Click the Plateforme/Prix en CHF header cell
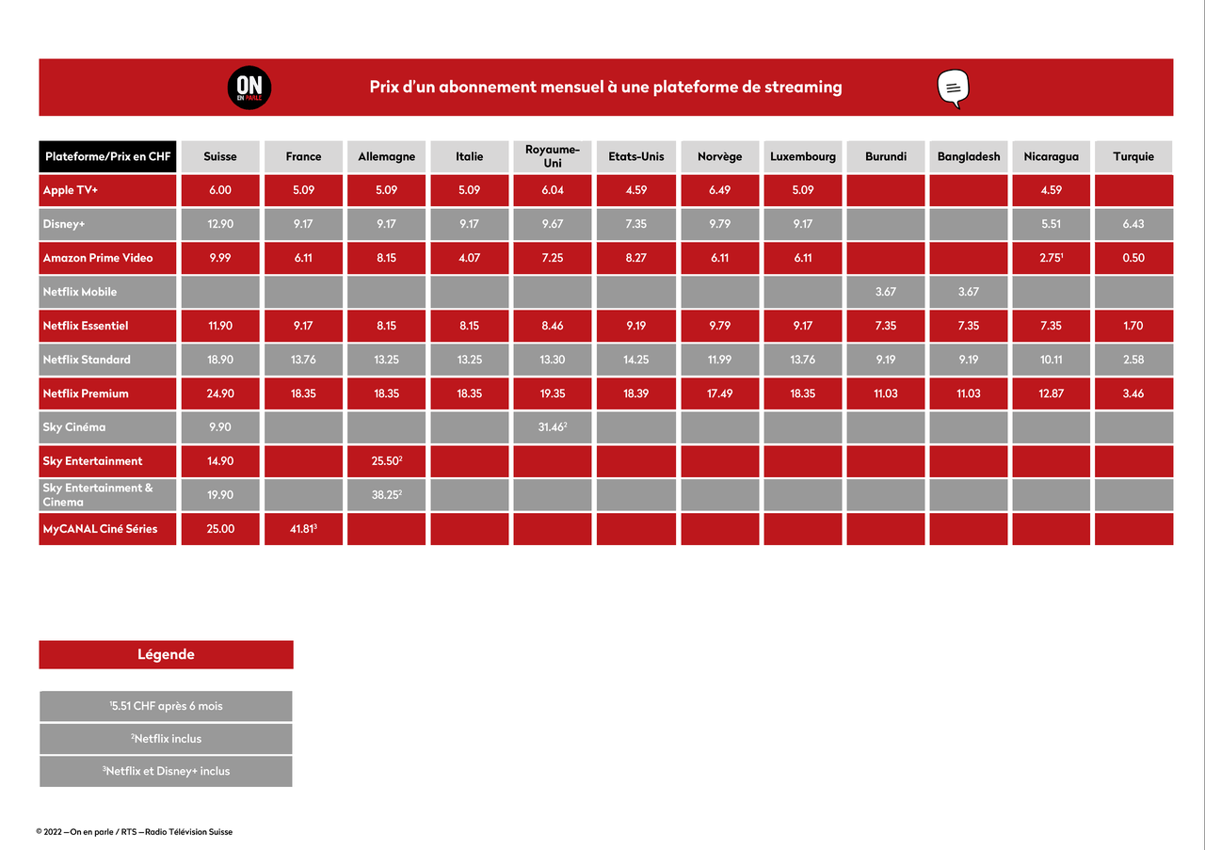The width and height of the screenshot is (1205, 850). point(106,156)
